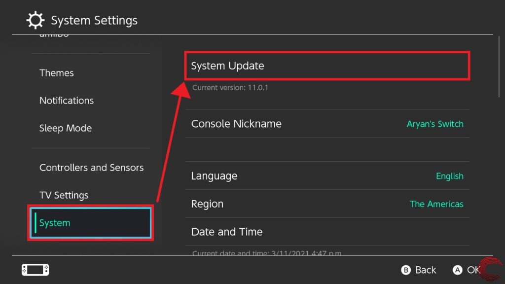This screenshot has height=284, width=505.
Task: Click the System Settings gear icon
Action: tap(35, 21)
